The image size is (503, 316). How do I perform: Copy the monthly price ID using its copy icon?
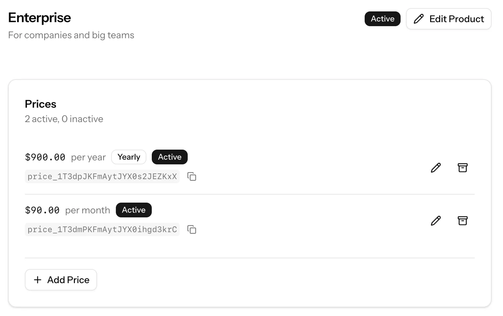[x=192, y=230]
